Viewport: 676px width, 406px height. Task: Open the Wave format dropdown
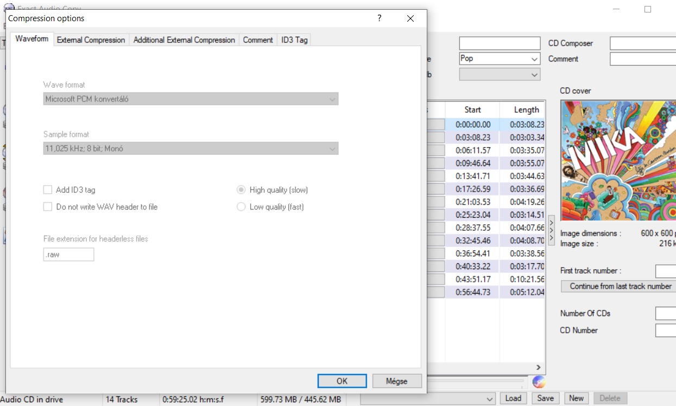191,99
